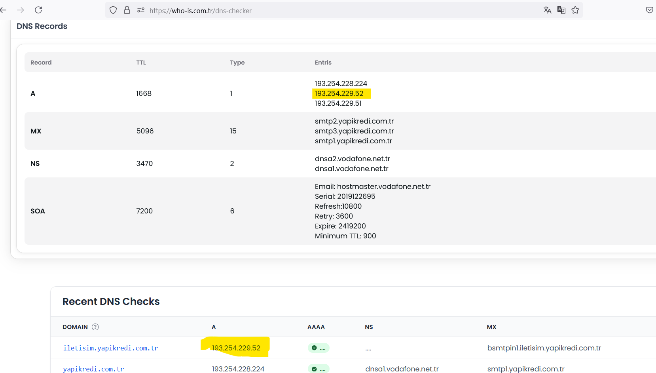
Task: Click the NS entry dnsa2.vodafone.net.tr
Action: (x=353, y=159)
